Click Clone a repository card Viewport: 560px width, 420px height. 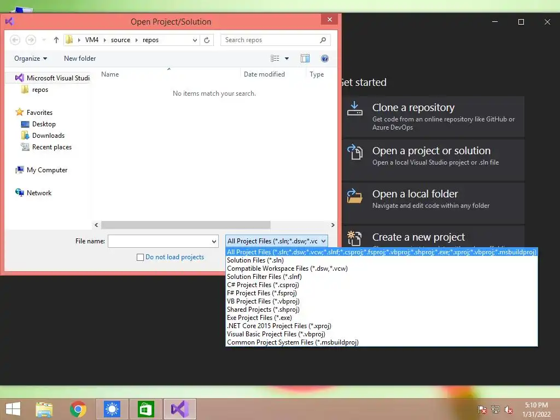click(433, 117)
